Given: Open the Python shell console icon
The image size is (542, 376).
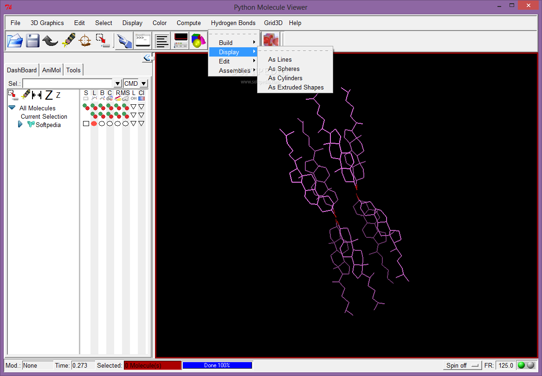Looking at the screenshot, I should (143, 40).
